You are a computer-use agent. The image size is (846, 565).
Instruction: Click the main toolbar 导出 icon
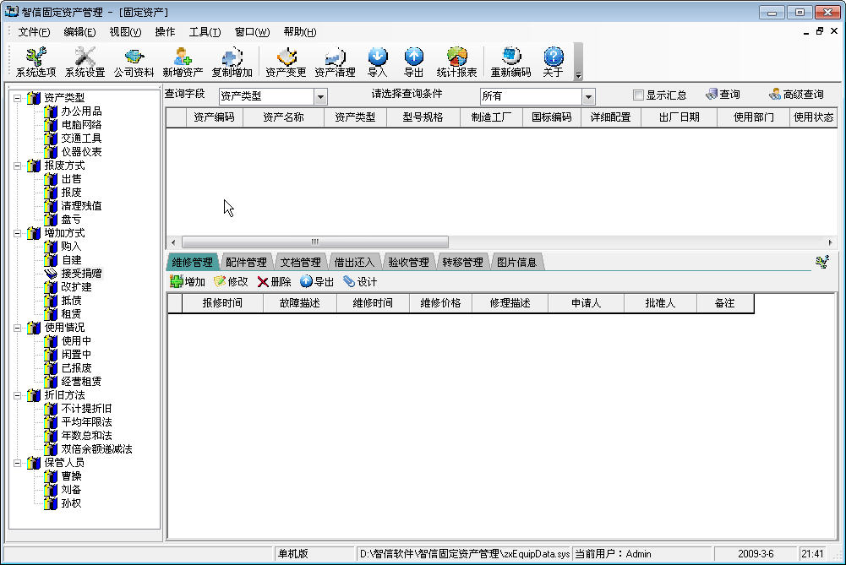[x=414, y=62]
